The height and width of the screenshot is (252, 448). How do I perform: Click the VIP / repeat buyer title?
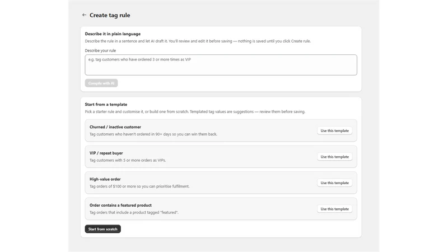pos(106,153)
